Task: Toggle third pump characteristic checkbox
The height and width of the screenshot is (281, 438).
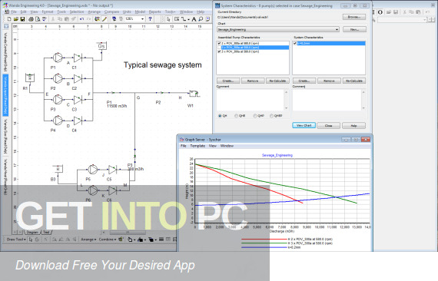Action: 219,51
